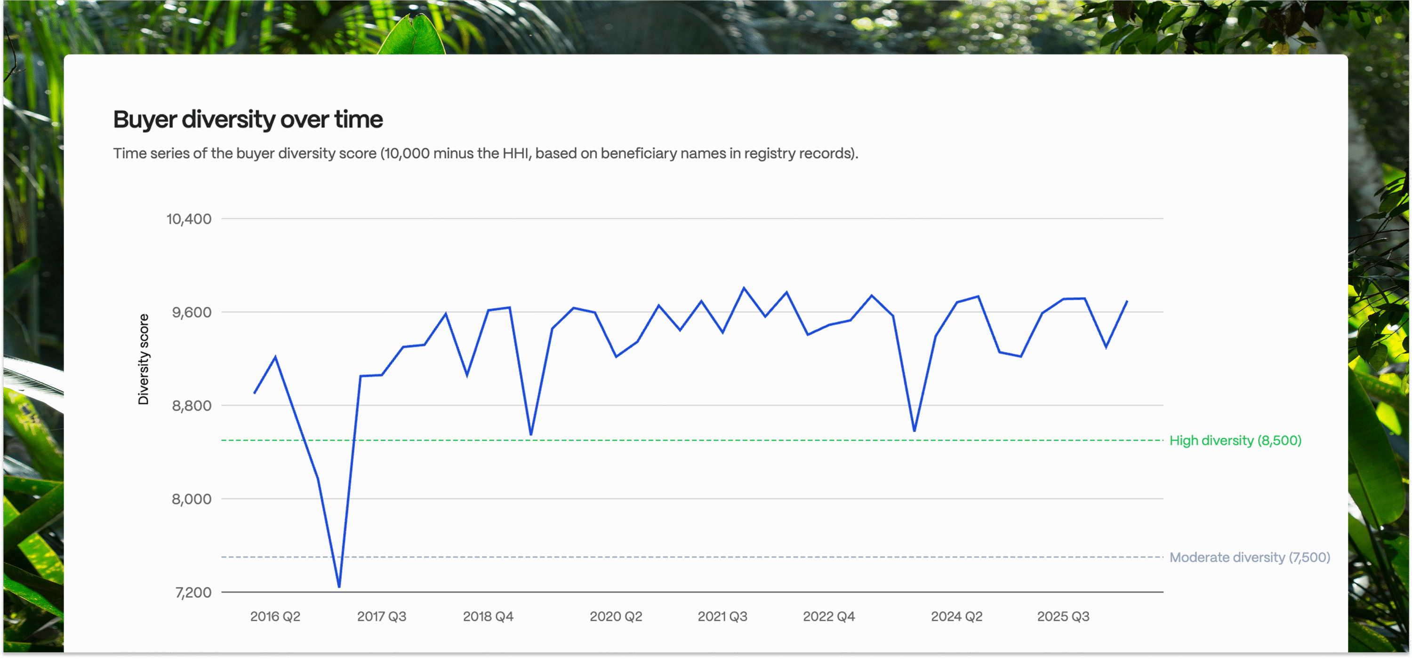Click the 2022 Q4 axis label
This screenshot has width=1412, height=669.
[x=828, y=616]
